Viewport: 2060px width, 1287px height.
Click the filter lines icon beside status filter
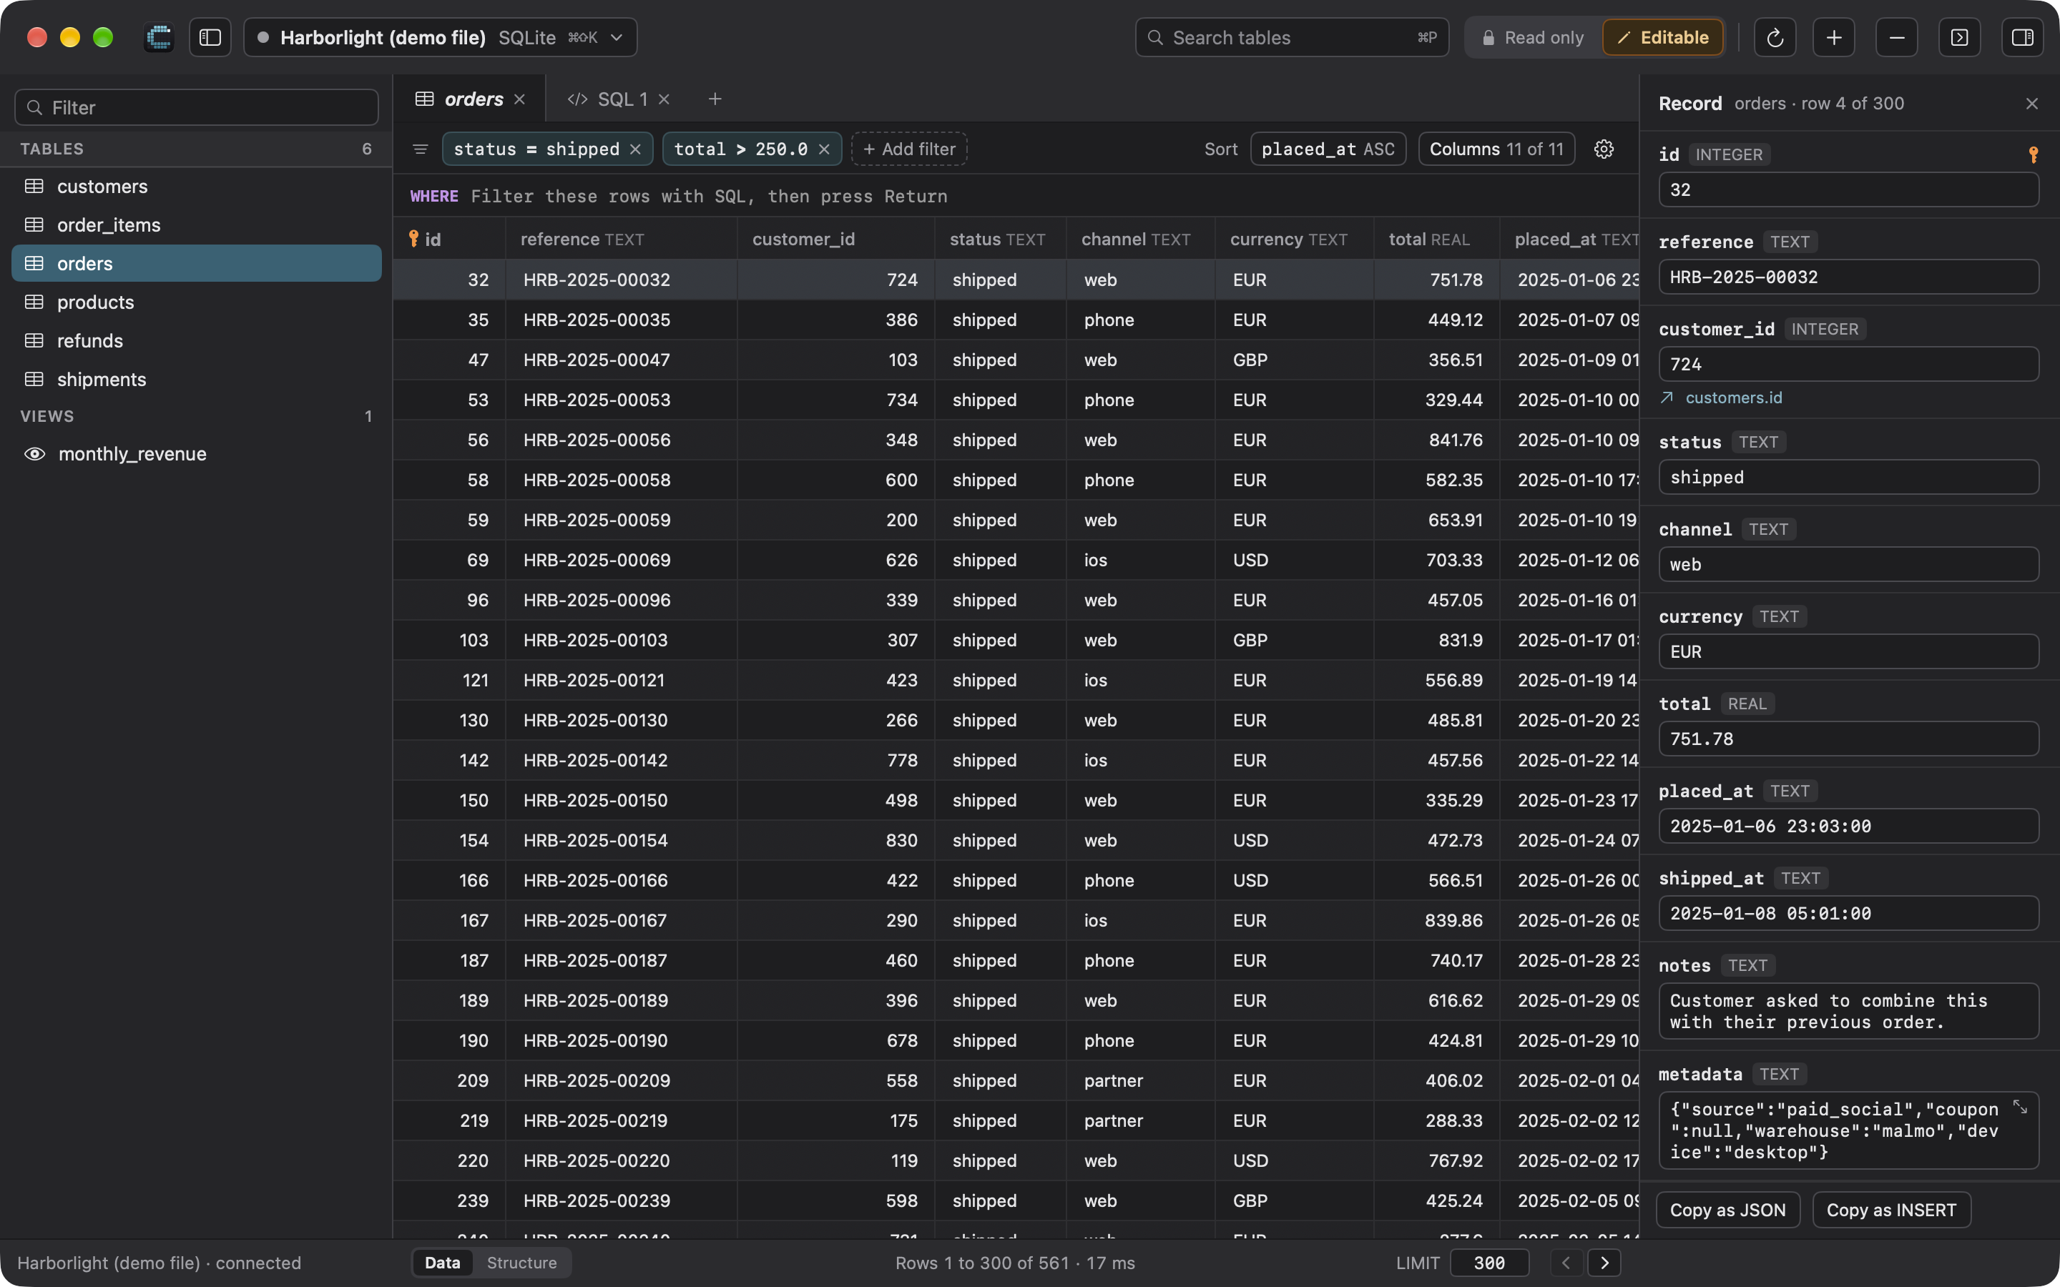pyautogui.click(x=420, y=149)
